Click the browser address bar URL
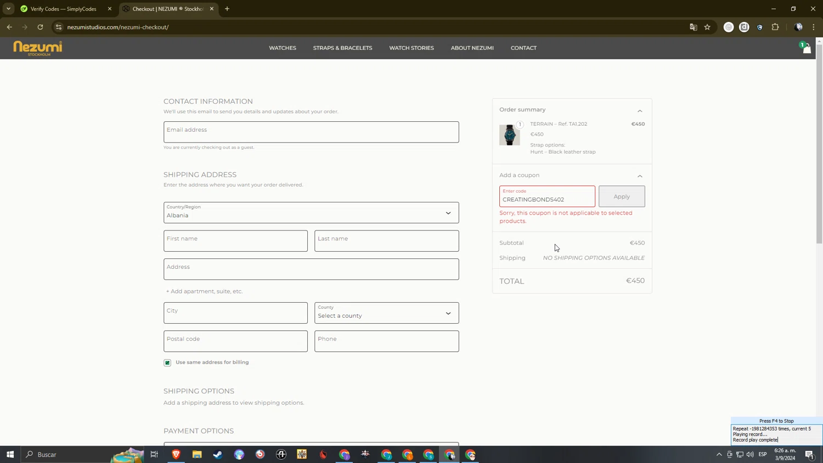This screenshot has height=463, width=823. 117,27
